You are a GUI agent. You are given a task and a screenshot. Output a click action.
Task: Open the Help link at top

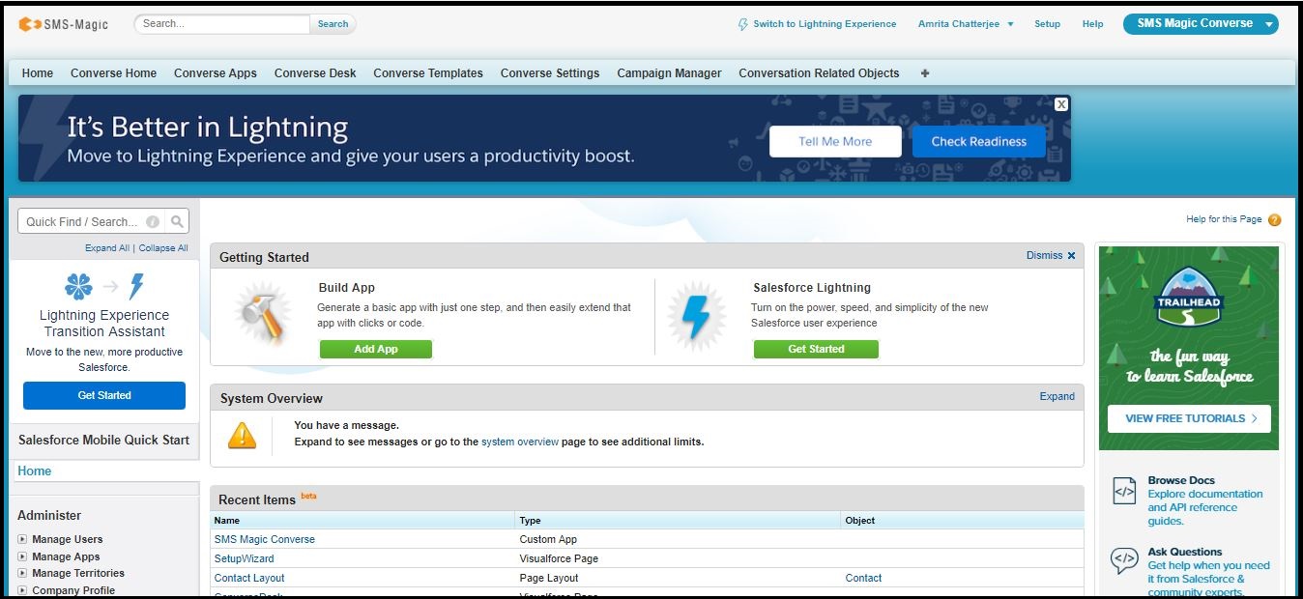click(x=1092, y=24)
